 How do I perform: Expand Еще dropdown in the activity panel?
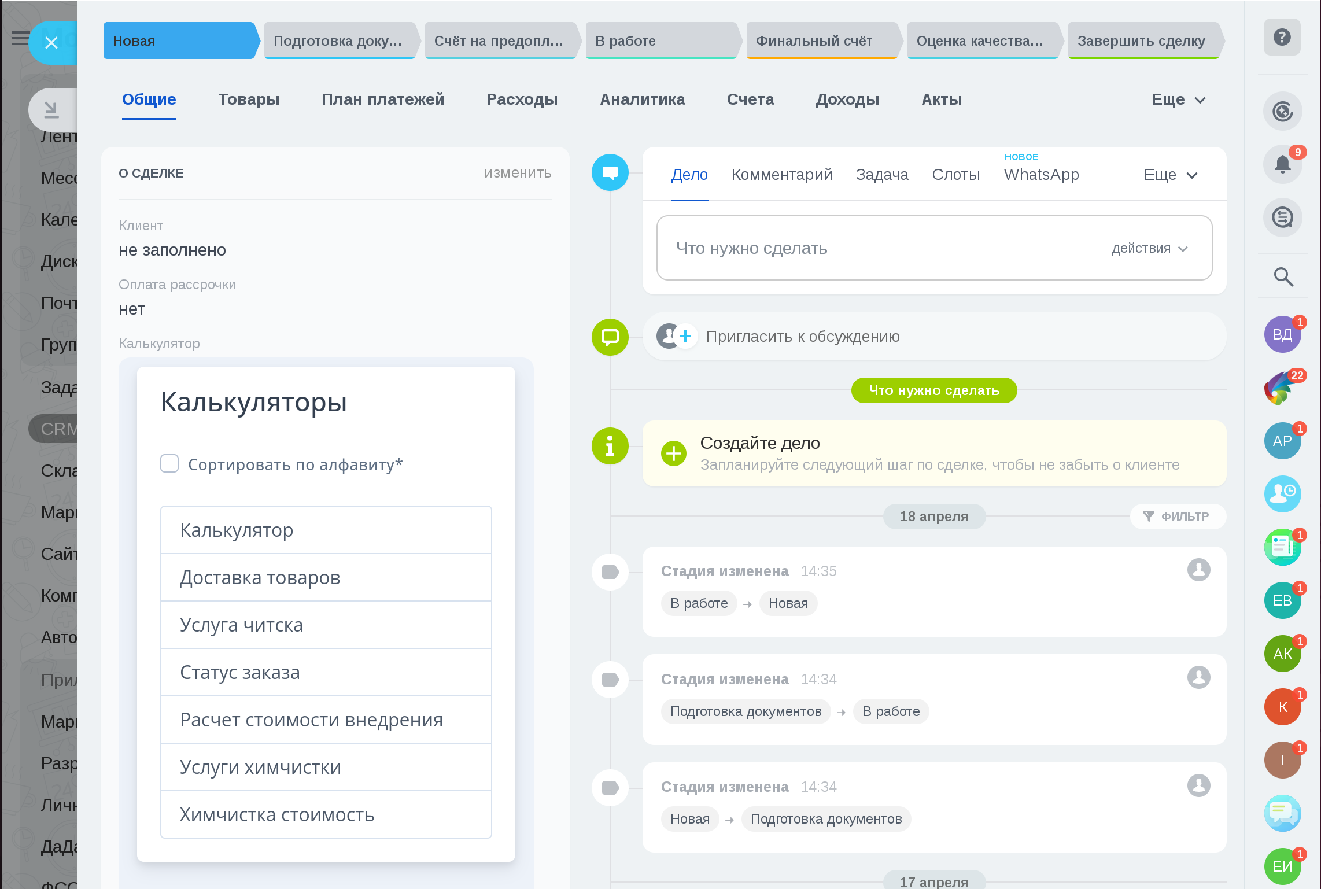[x=1170, y=175]
